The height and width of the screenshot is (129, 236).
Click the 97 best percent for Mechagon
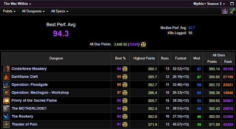coord(119,93)
